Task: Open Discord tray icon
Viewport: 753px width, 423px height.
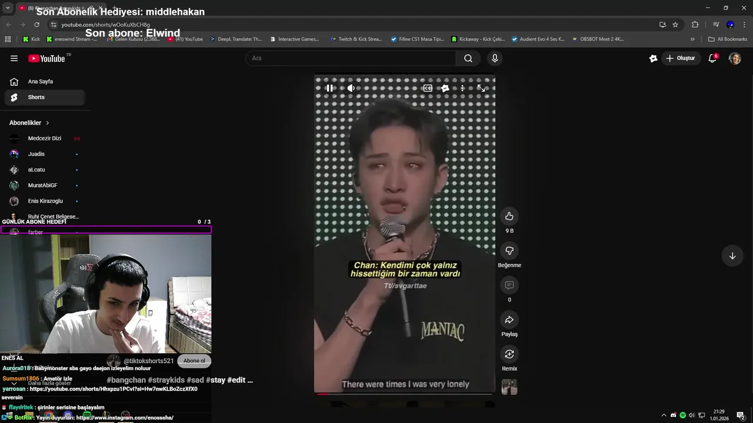Action: (x=674, y=415)
